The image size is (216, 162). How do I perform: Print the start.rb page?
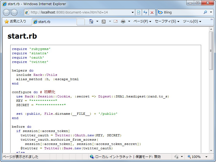(123, 21)
